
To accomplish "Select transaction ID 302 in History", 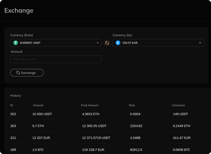I will [13, 114].
